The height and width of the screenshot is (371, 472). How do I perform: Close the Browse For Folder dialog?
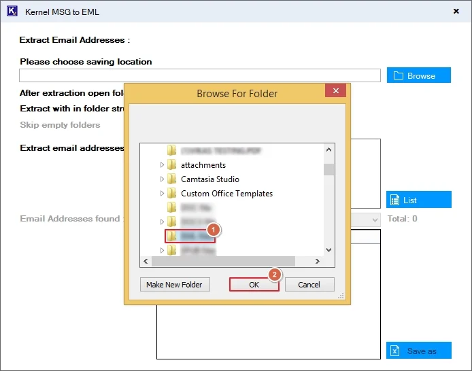335,92
